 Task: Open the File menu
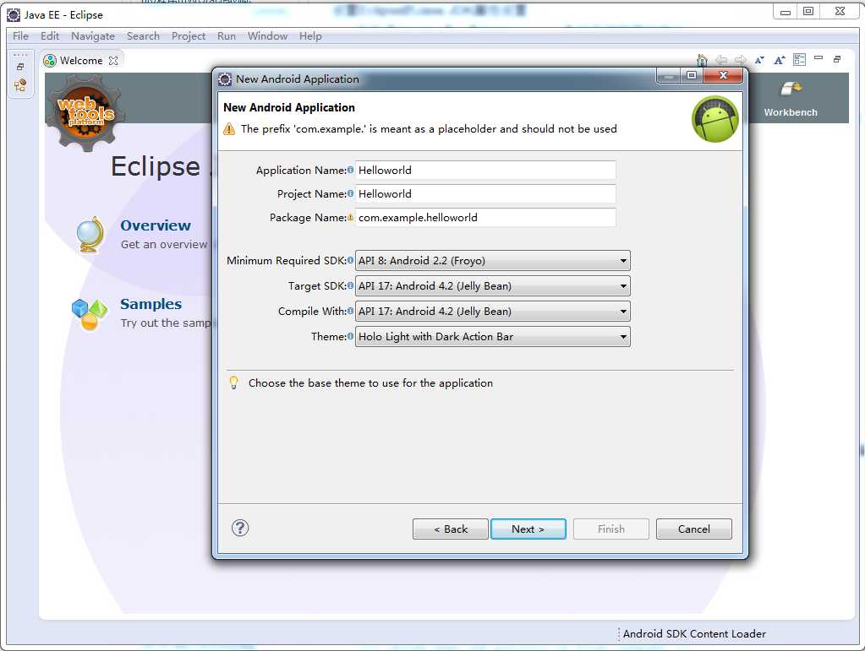[20, 35]
